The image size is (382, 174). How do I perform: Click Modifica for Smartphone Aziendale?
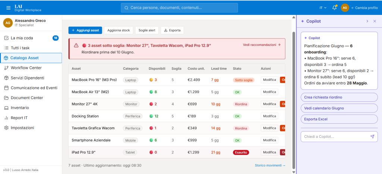click(x=269, y=140)
